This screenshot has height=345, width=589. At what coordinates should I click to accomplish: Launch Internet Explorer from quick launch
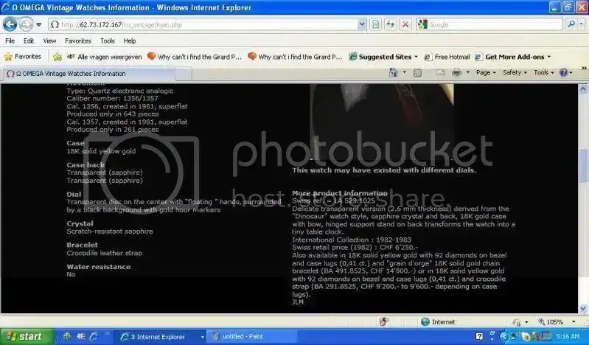coord(94,336)
